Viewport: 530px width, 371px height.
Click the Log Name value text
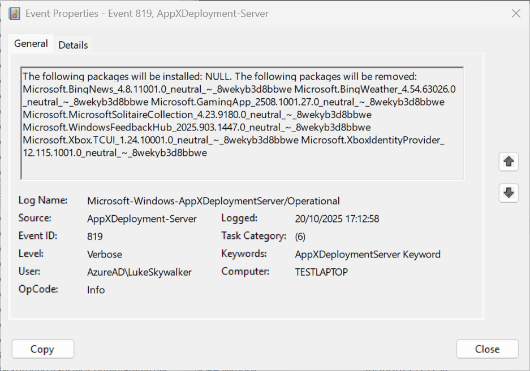click(x=213, y=201)
